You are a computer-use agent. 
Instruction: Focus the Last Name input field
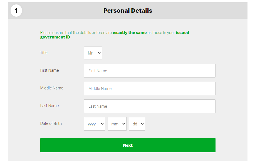(x=150, y=106)
